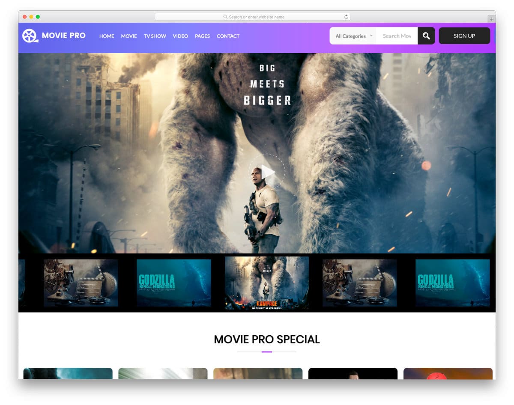514x405 pixels.
Task: Open the TV SHOW menu item
Action: [x=155, y=36]
